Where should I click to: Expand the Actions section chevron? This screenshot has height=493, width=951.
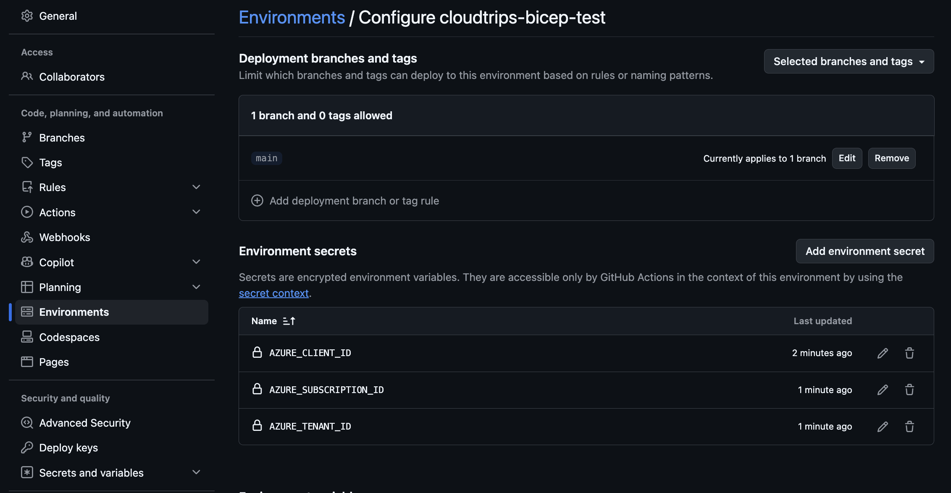pos(196,212)
